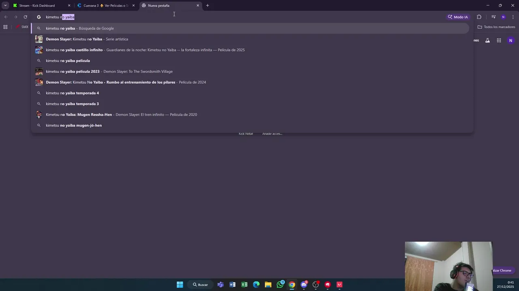Open the red fist app in taskbar
The image size is (519, 291).
pyautogui.click(x=328, y=285)
